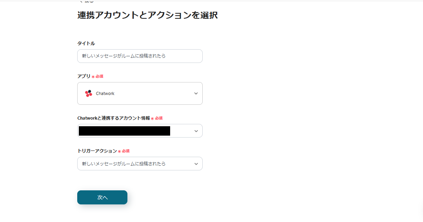Select the Chatwork name in app selector
This screenshot has width=423, height=222.
(105, 94)
